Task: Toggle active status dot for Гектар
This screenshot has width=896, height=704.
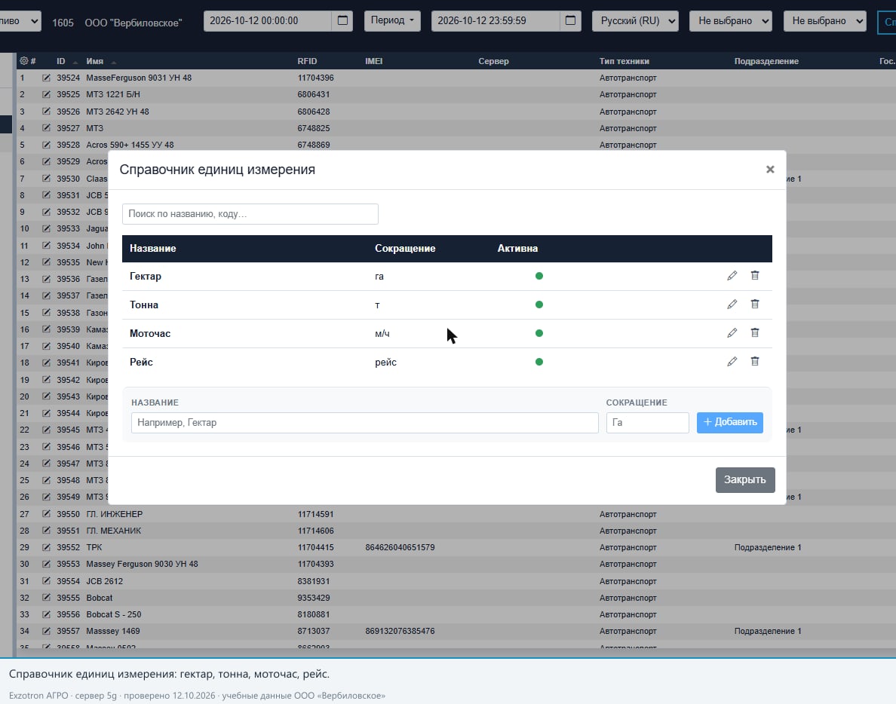Action: click(539, 276)
